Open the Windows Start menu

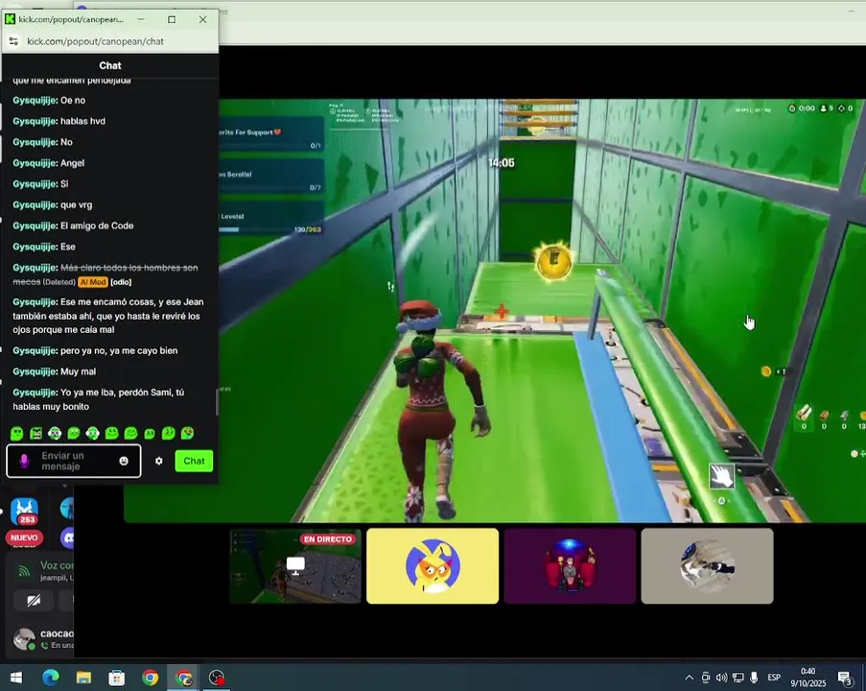coord(16,678)
